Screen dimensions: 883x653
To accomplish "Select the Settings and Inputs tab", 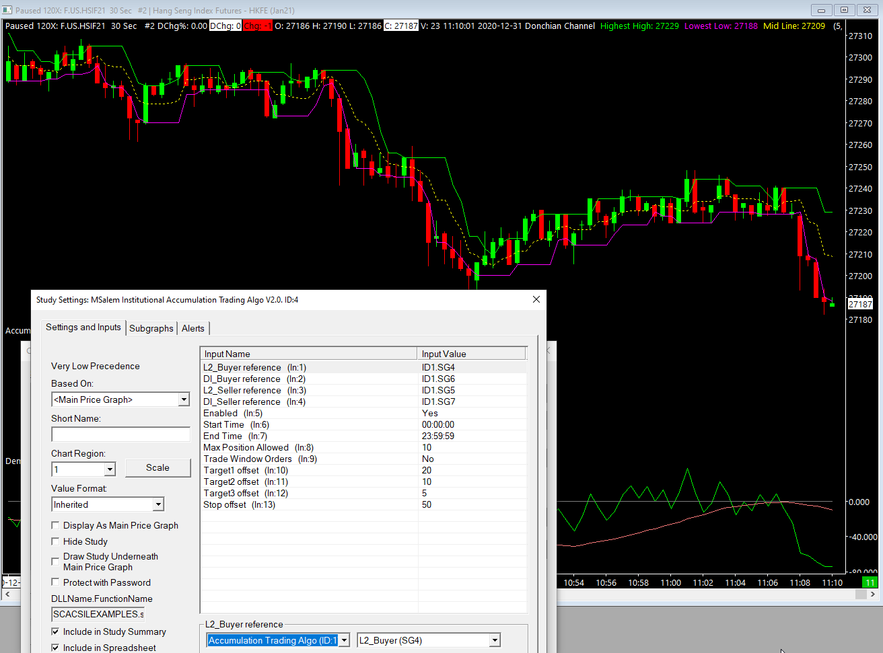I will pos(83,327).
